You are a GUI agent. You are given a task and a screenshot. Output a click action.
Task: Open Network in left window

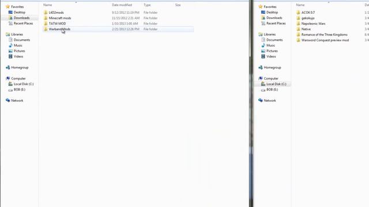click(17, 101)
